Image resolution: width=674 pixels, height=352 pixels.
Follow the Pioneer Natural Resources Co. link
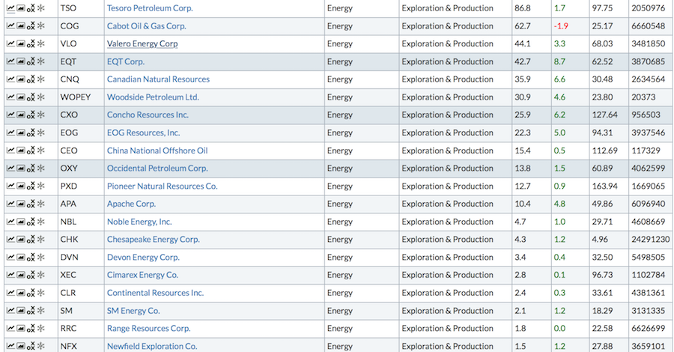[162, 186]
